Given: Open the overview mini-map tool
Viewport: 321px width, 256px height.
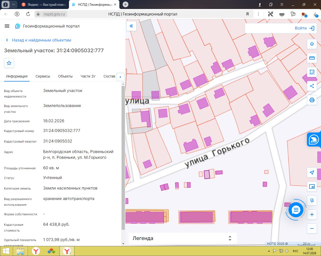Looking at the screenshot, I should tap(312, 186).
